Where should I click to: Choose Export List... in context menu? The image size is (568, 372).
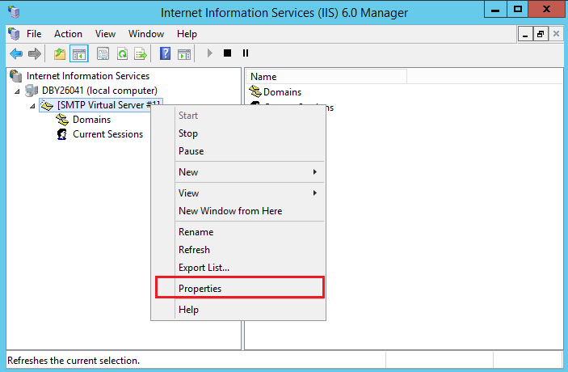[238, 268]
